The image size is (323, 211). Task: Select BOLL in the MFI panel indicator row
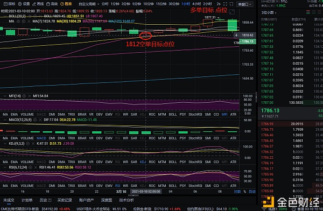(x=173, y=114)
